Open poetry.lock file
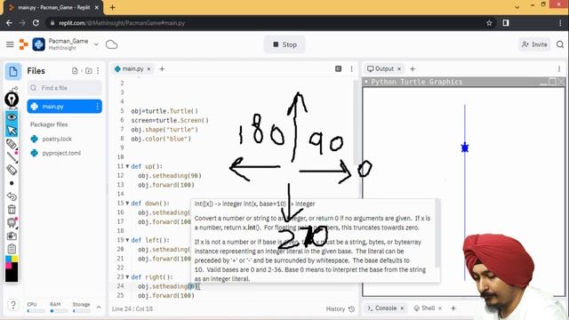 pos(57,139)
